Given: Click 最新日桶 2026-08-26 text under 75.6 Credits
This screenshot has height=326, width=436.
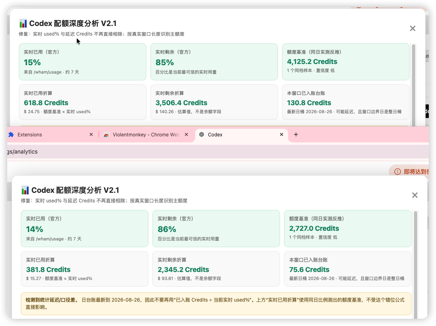Looking at the screenshot, I should pos(347,278).
